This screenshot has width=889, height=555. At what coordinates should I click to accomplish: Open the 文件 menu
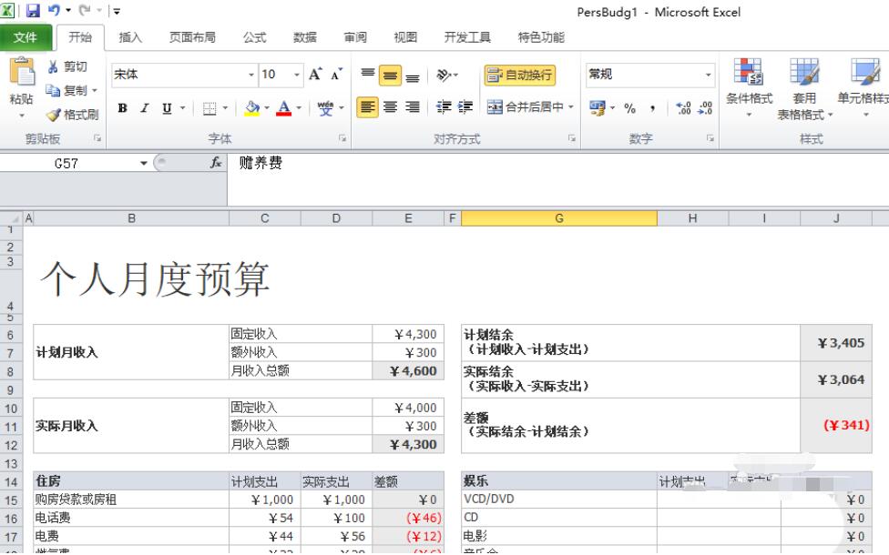[26, 37]
